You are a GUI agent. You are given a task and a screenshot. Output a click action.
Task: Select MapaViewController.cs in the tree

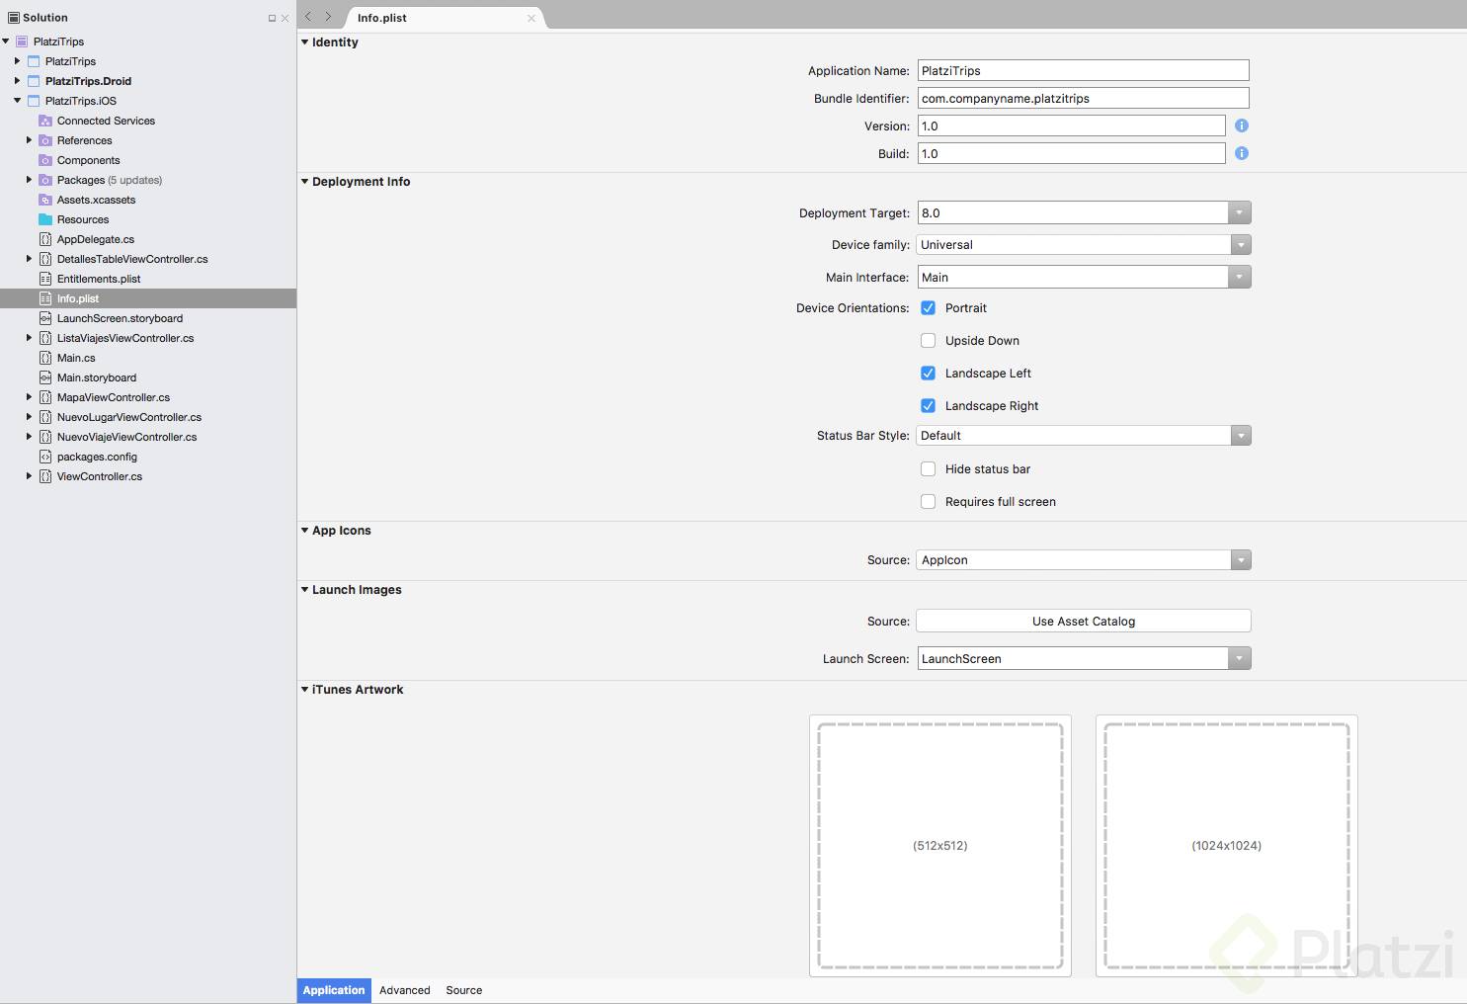pyautogui.click(x=114, y=397)
